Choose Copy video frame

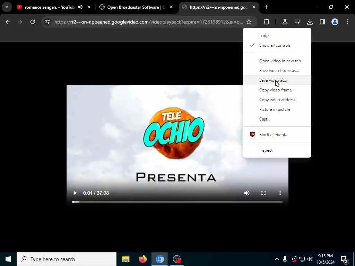(x=277, y=90)
